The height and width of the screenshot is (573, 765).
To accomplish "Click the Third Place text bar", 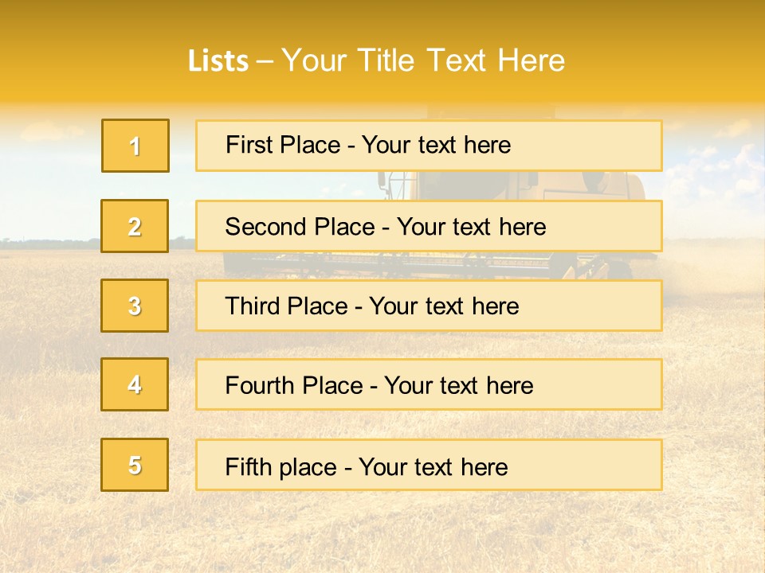I will [429, 306].
